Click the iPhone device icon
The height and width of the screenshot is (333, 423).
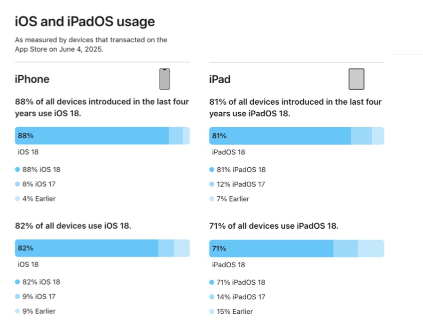(164, 79)
